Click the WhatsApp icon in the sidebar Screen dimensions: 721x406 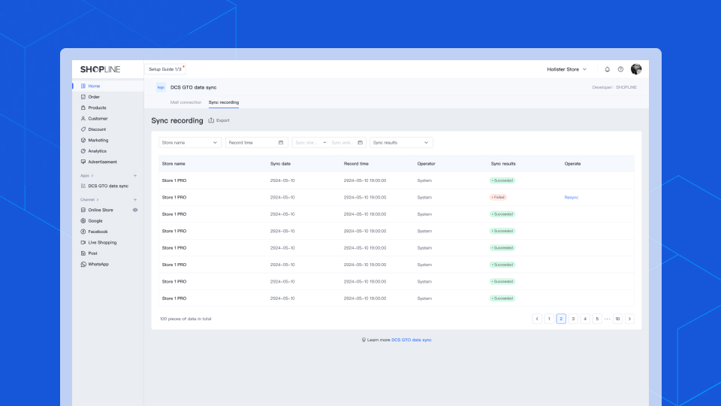tap(83, 265)
